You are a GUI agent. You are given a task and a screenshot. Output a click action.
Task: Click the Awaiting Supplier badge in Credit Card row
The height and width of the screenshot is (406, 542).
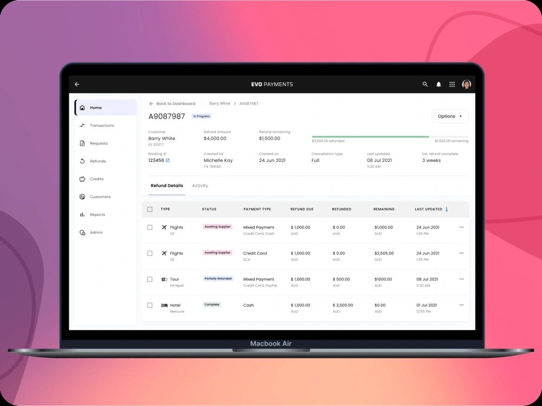pyautogui.click(x=217, y=253)
